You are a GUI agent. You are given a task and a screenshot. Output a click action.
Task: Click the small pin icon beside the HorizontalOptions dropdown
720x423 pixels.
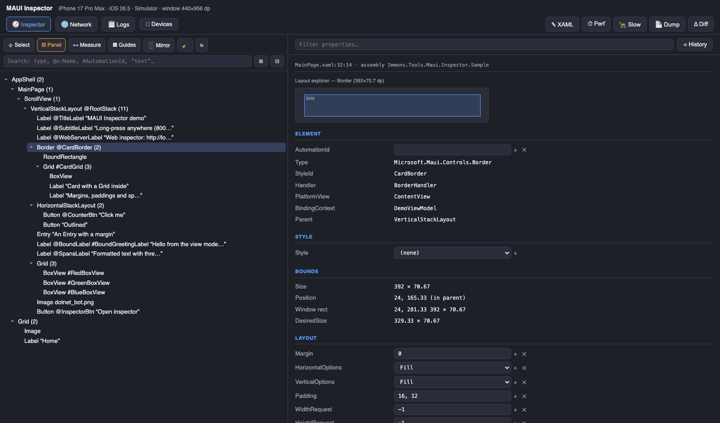pos(515,368)
